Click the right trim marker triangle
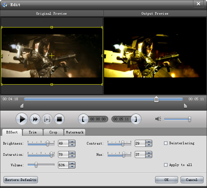Image resolution: width=207 pixels, height=188 pixels. 186,106
